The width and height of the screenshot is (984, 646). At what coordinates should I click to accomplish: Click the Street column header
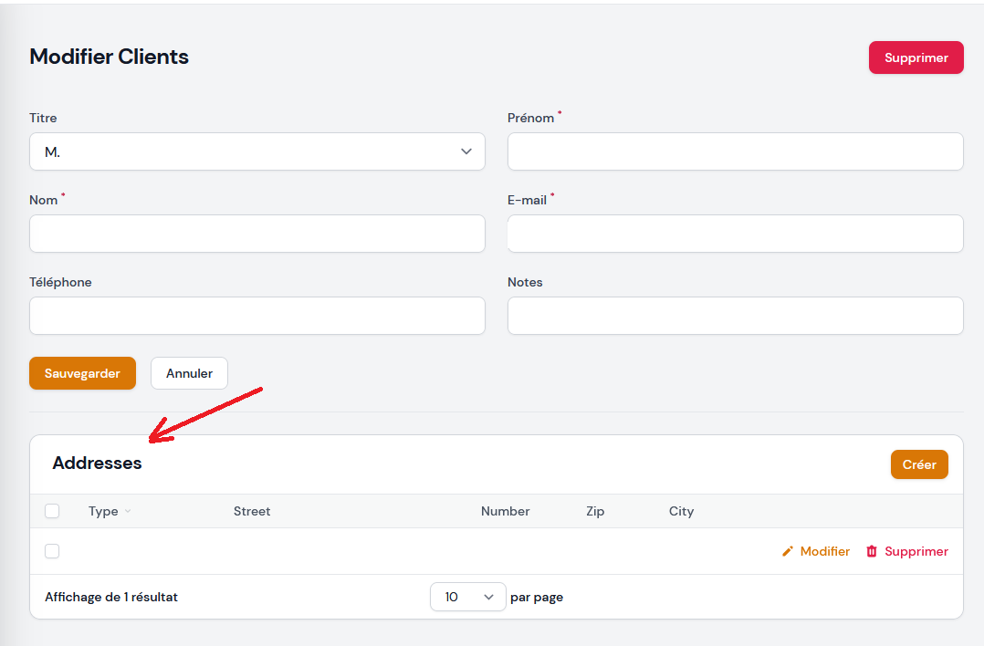(252, 511)
